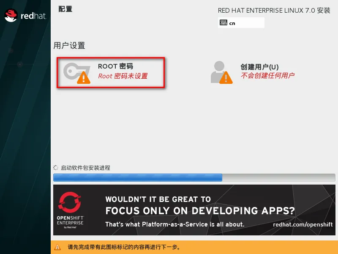Click 'Root 密码未设置' status text
Viewport: 338px width, 254px height.
123,76
